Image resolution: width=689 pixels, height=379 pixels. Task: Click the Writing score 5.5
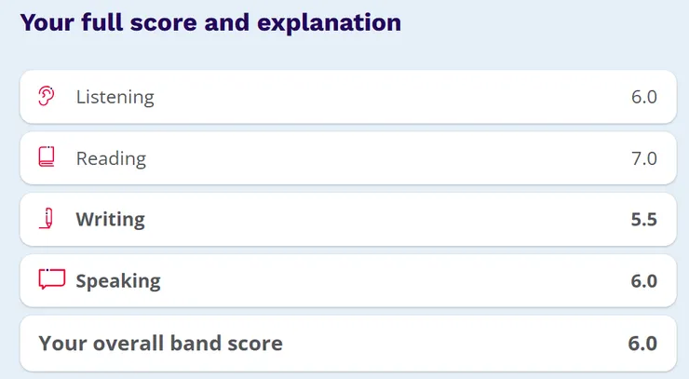tap(643, 220)
